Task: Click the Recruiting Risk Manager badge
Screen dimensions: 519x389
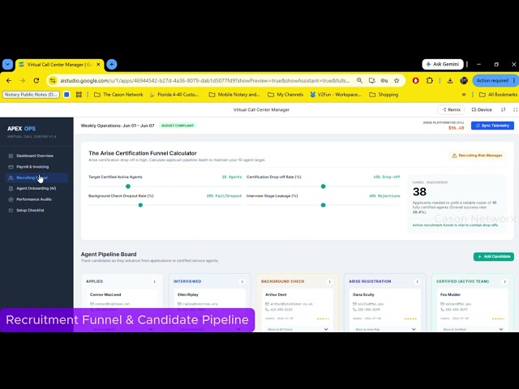Action: pos(478,156)
